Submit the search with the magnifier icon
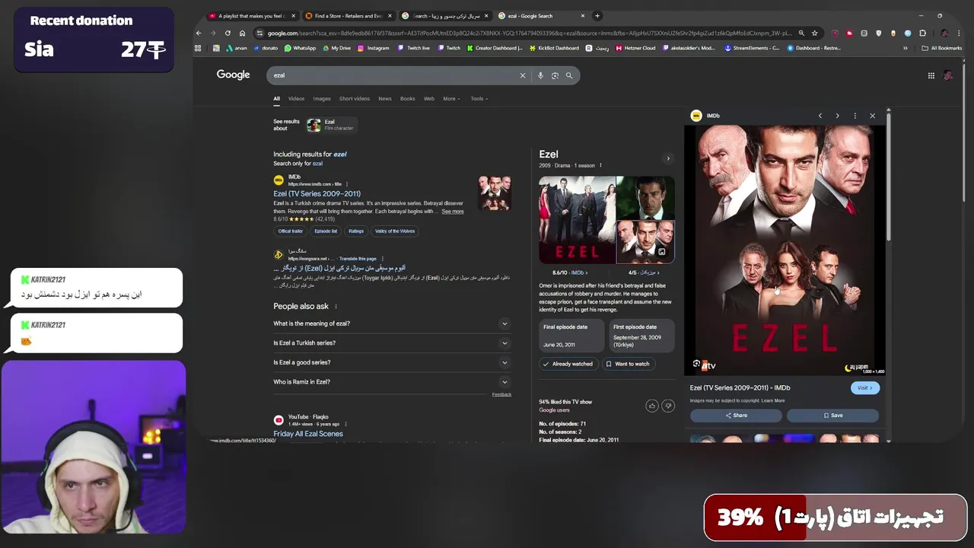 pyautogui.click(x=568, y=75)
